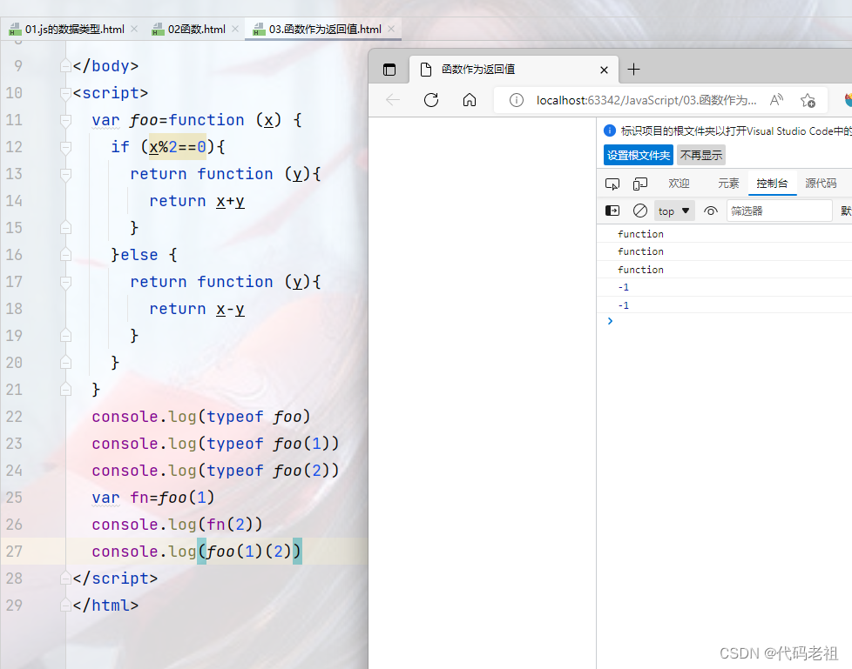Click return x-y on line 18
The height and width of the screenshot is (669, 852).
pyautogui.click(x=197, y=309)
